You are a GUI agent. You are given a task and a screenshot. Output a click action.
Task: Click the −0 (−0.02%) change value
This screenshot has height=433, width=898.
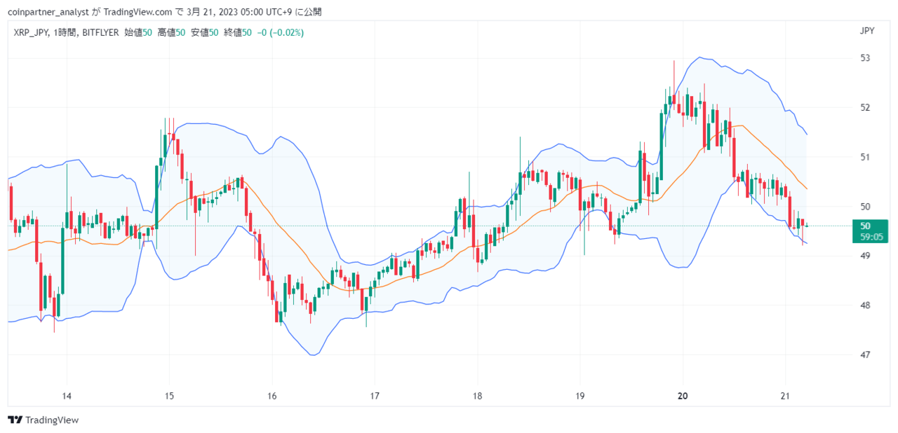[280, 32]
